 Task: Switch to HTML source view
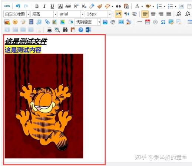(x=7, y=6)
